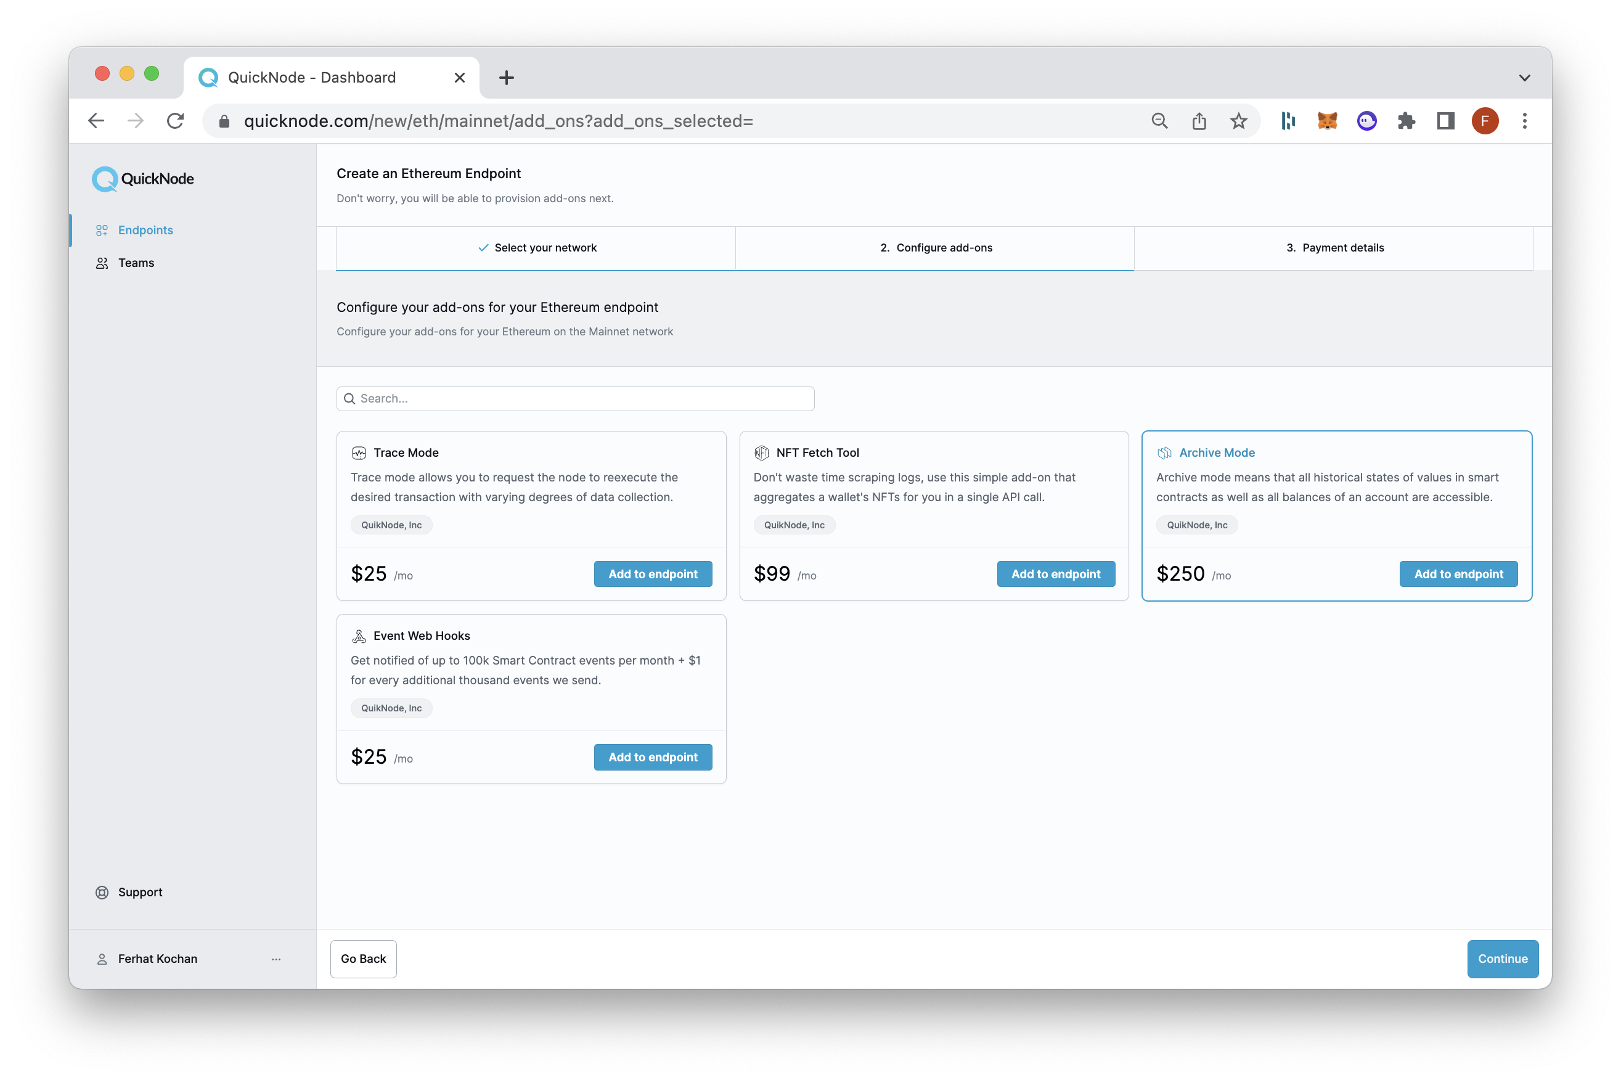1621x1080 pixels.
Task: Go back using browser back arrow
Action: [96, 121]
